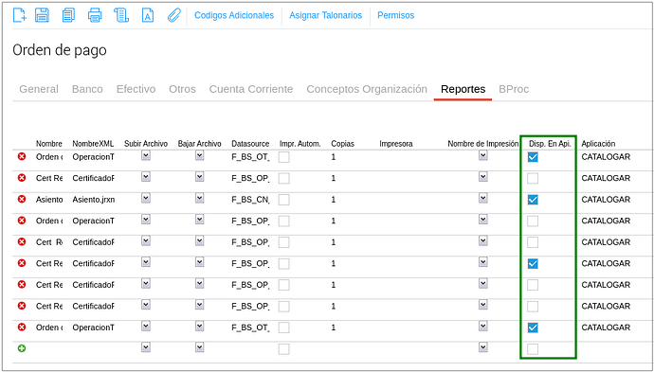
Task: Click the Impresora column header
Action: tap(396, 144)
